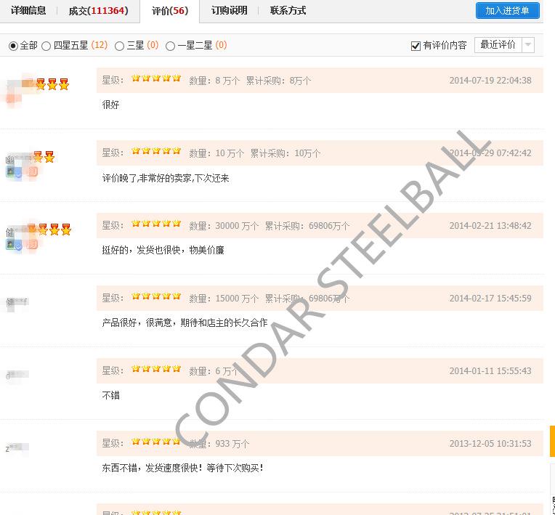Image resolution: width=555 pixels, height=515 pixels.
Task: Click the five-star rating on the 很好 review
Action: 156,79
